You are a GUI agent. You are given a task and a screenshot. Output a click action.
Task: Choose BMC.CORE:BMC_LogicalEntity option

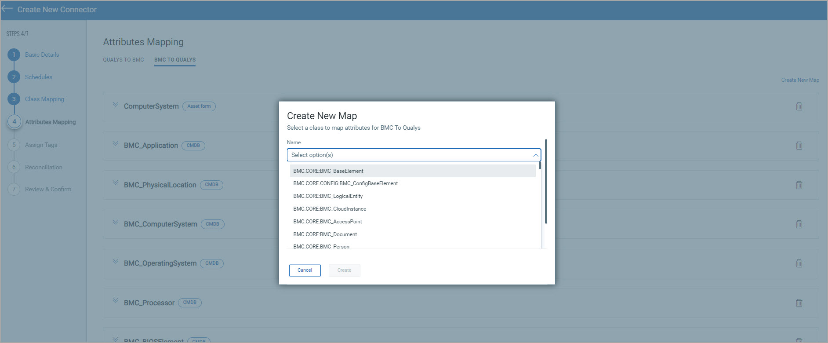413,196
